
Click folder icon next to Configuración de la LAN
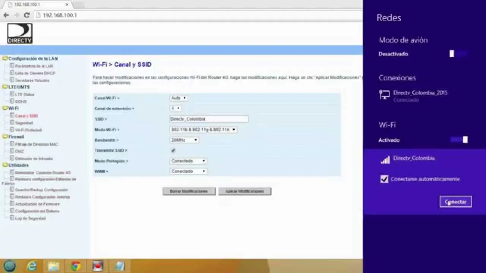(x=5, y=58)
